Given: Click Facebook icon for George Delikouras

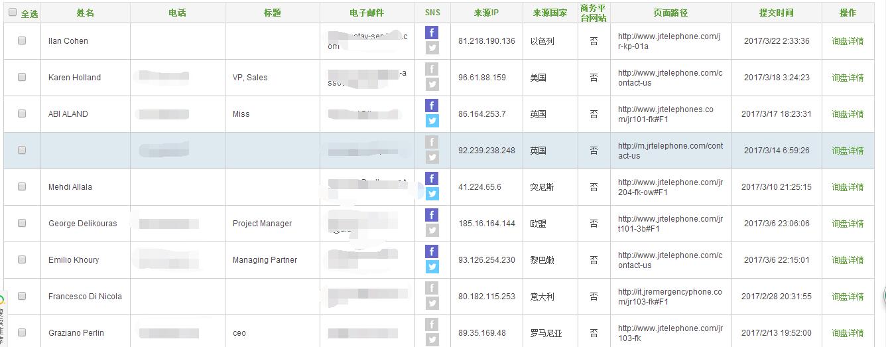Looking at the screenshot, I should click(432, 215).
